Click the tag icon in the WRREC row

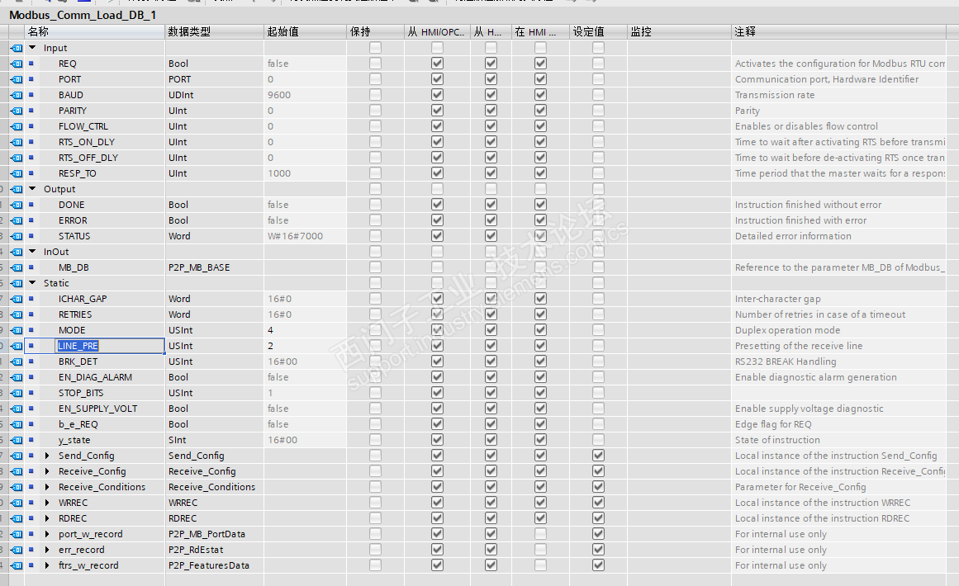tap(17, 503)
